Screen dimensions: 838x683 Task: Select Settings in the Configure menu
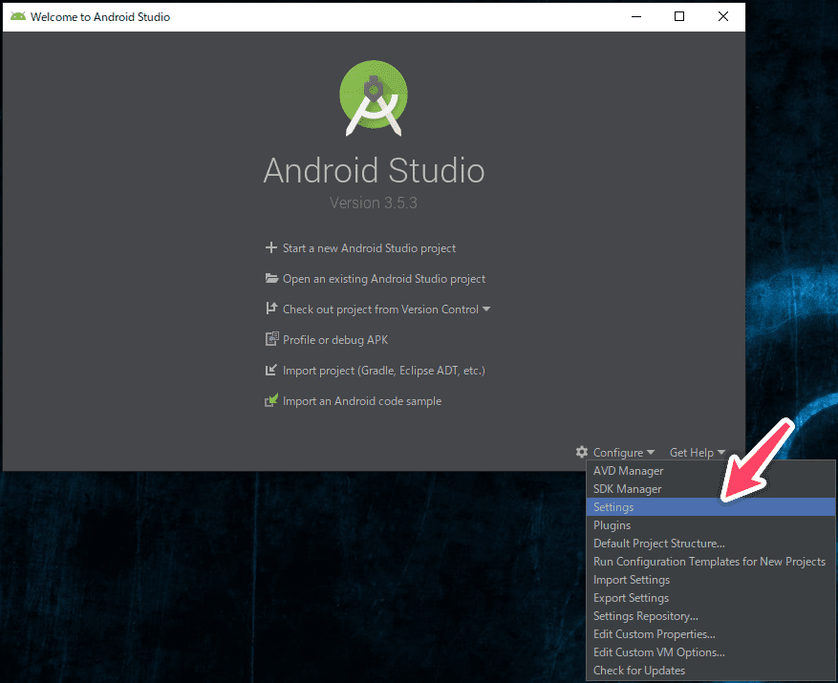(x=710, y=507)
